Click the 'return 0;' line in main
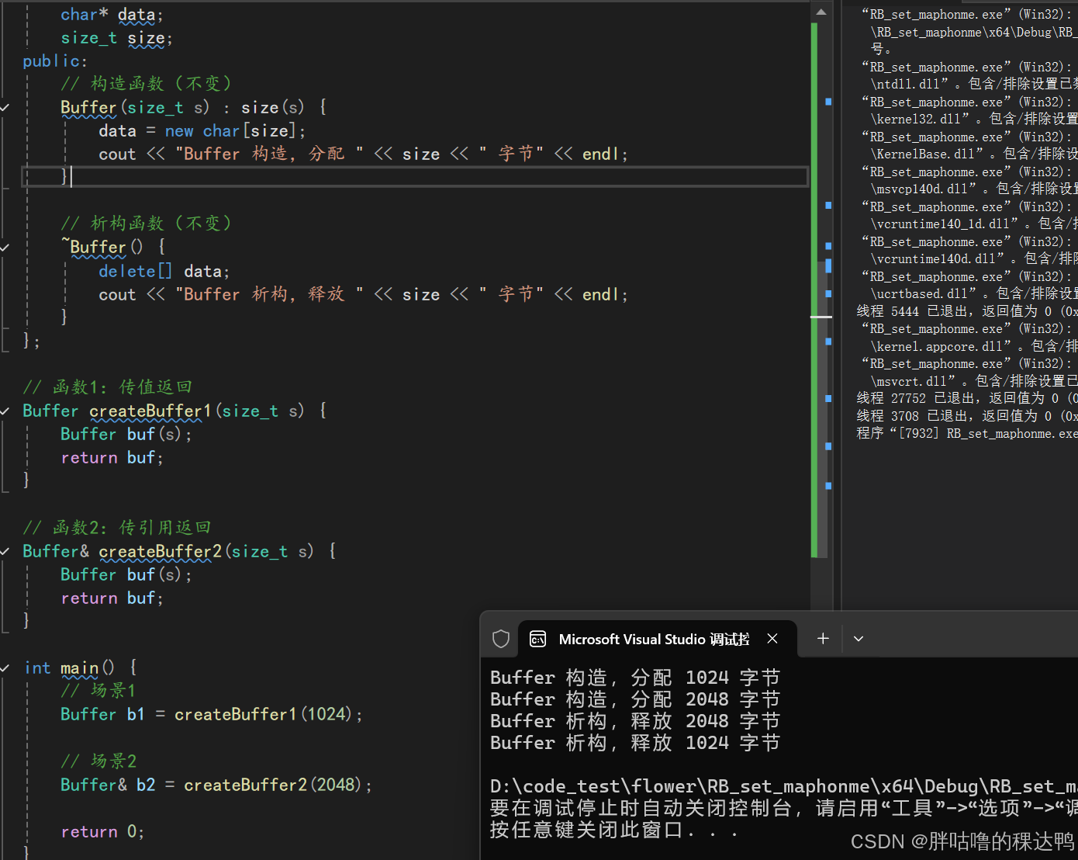The height and width of the screenshot is (860, 1078). [x=103, y=831]
